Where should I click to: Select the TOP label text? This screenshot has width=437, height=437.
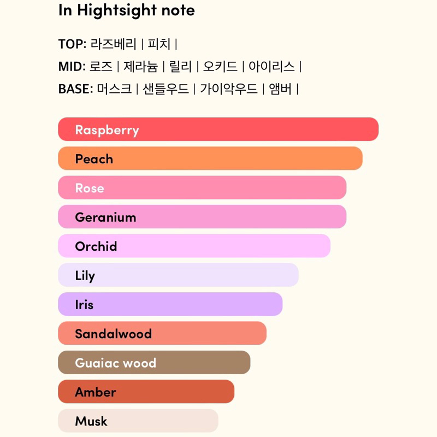[72, 44]
